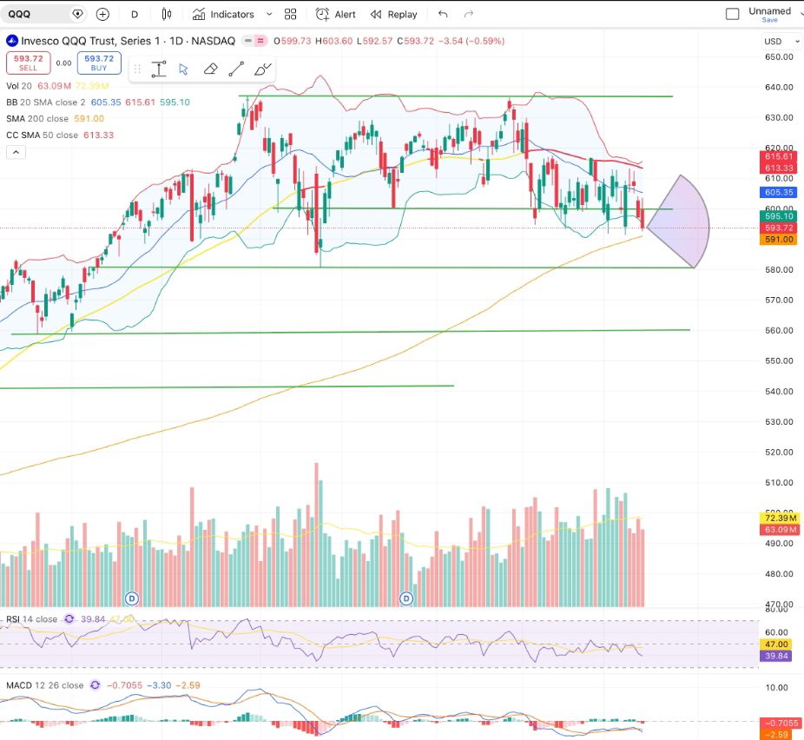Open the Indicators menu

(223, 14)
